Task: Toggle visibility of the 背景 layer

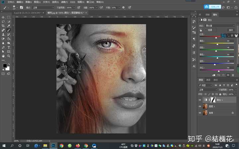Action: point(200,113)
